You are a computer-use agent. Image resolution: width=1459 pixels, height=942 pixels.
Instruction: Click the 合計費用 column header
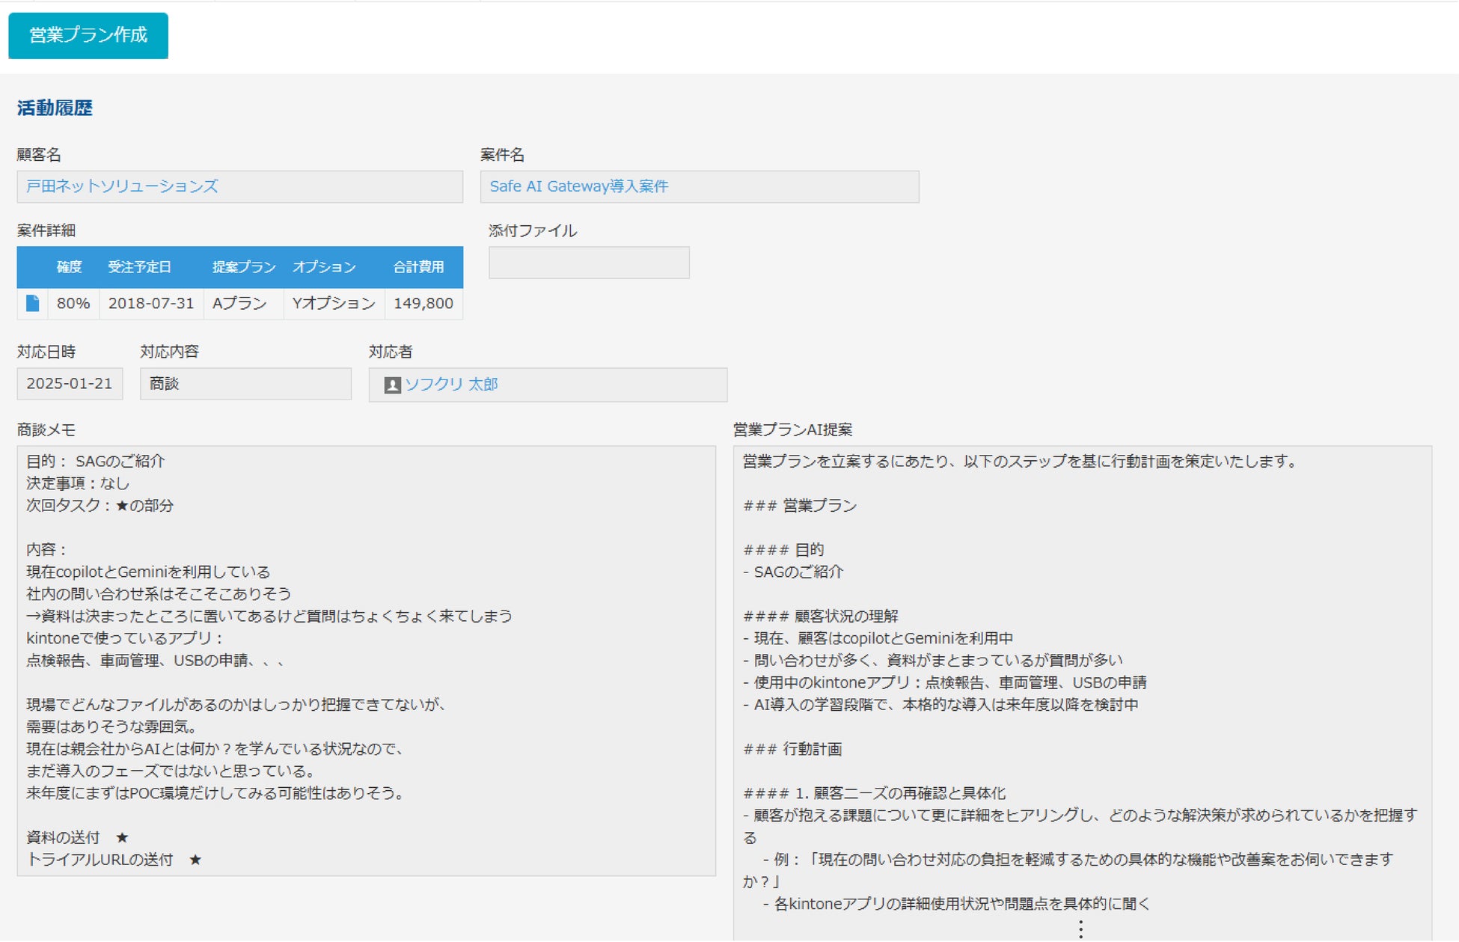[418, 267]
